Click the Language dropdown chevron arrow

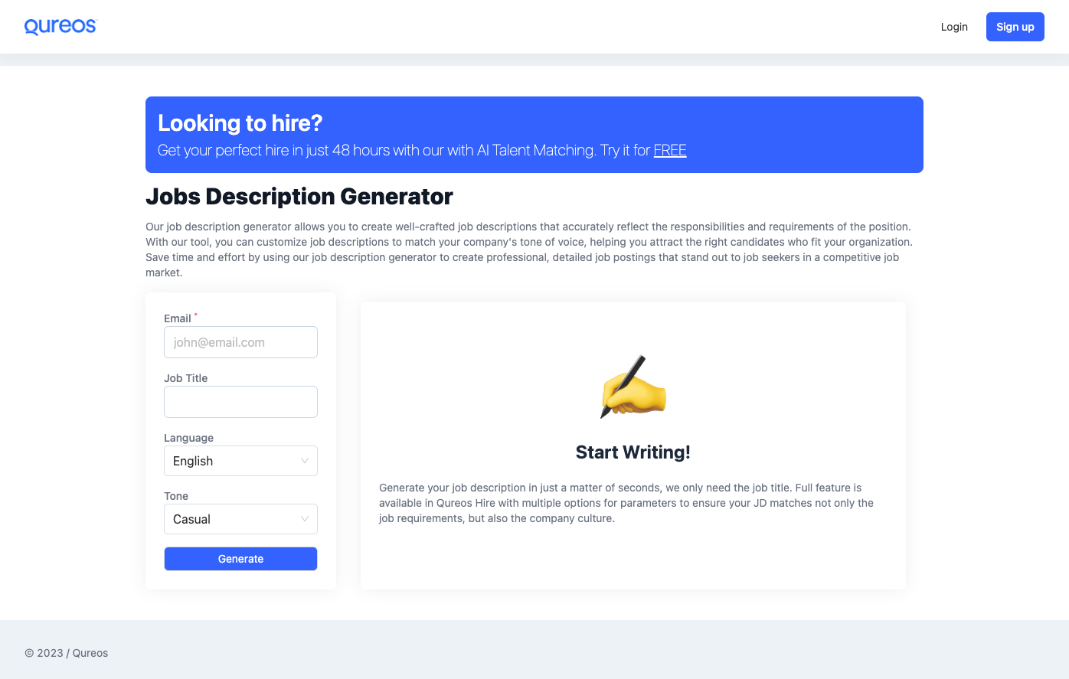click(x=304, y=461)
